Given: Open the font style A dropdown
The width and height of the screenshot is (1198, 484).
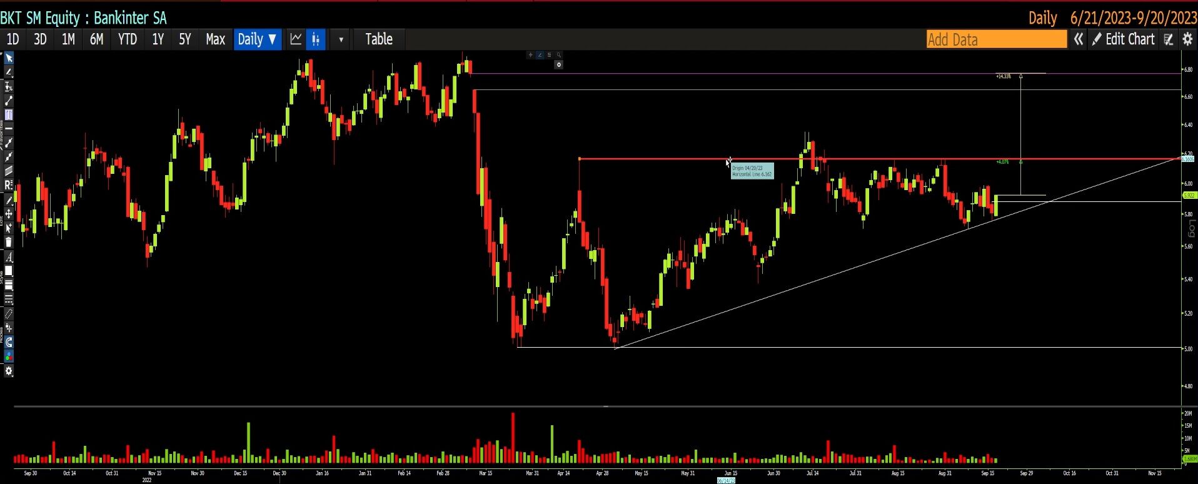Looking at the screenshot, I should [9, 257].
